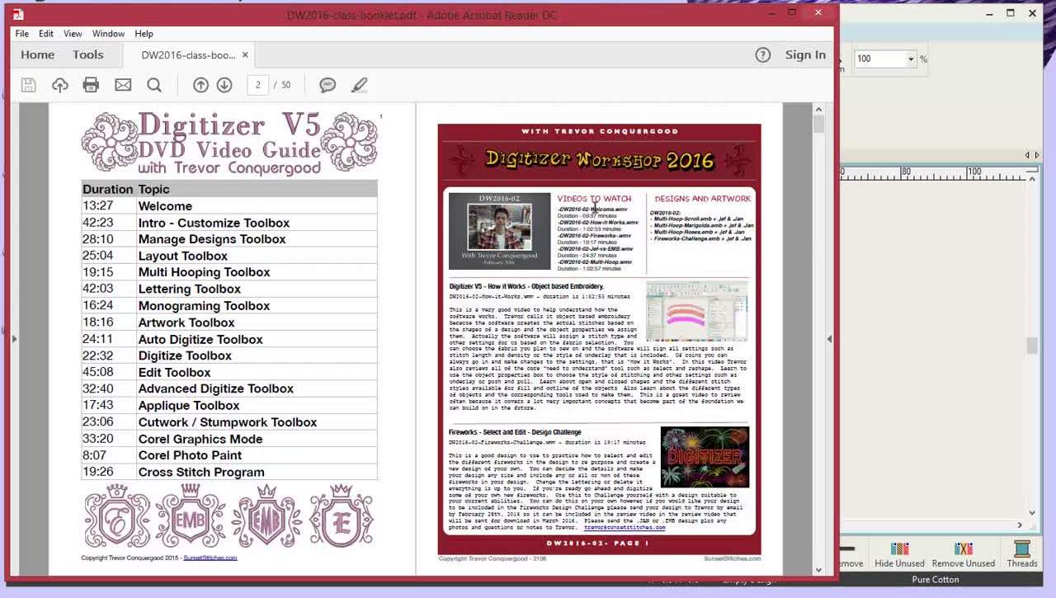Remove Unused thread colors
The width and height of the screenshot is (1056, 598).
[x=964, y=553]
